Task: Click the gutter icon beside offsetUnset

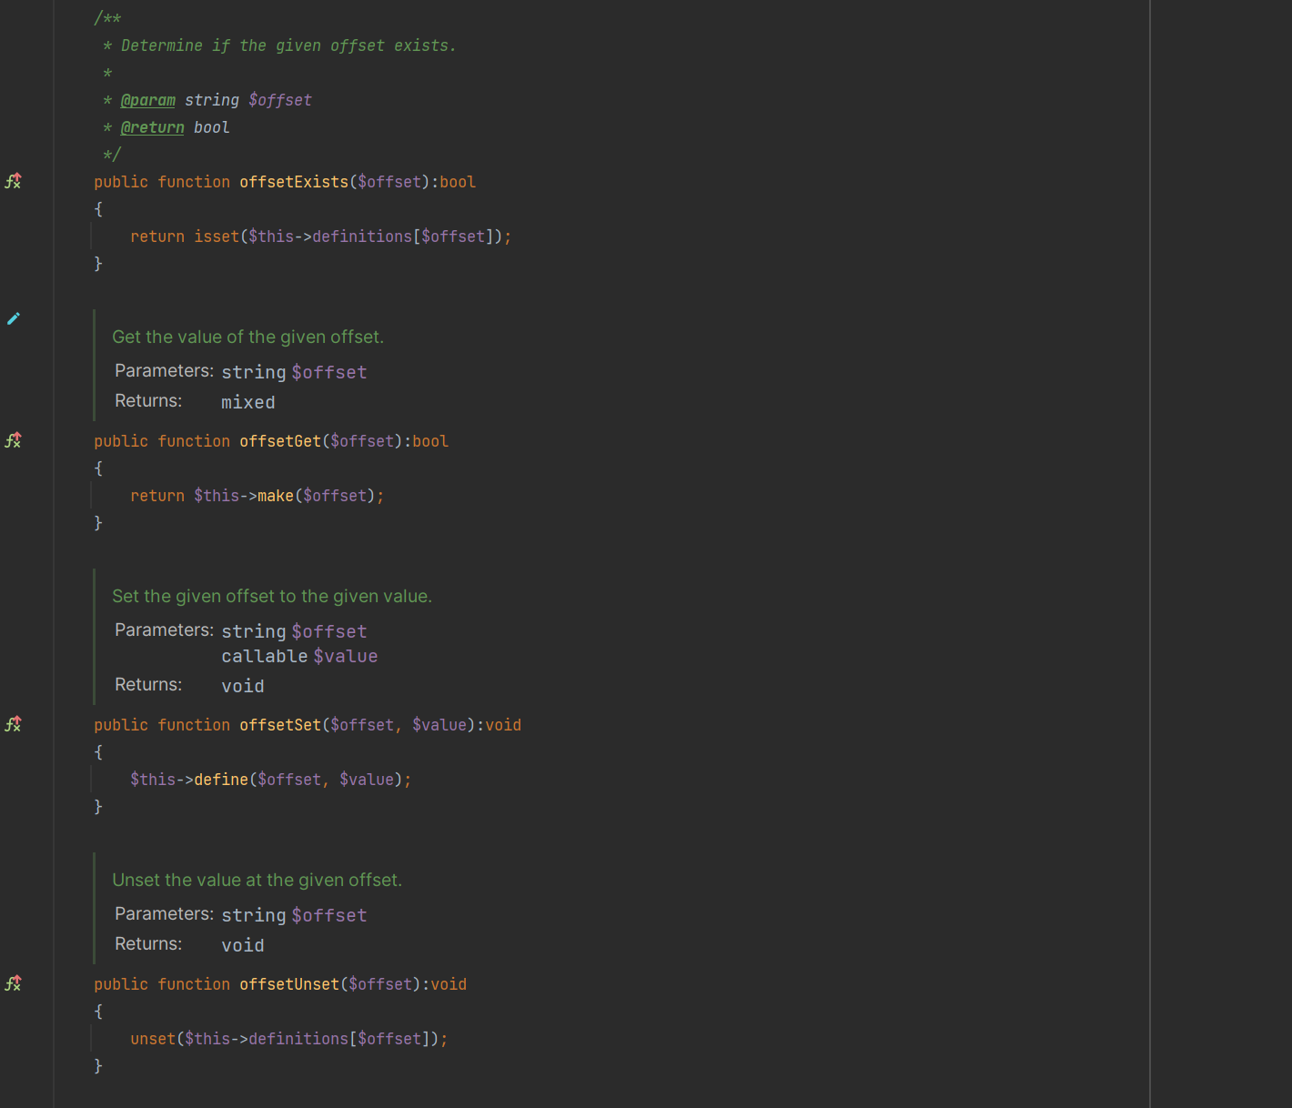Action: 13,982
